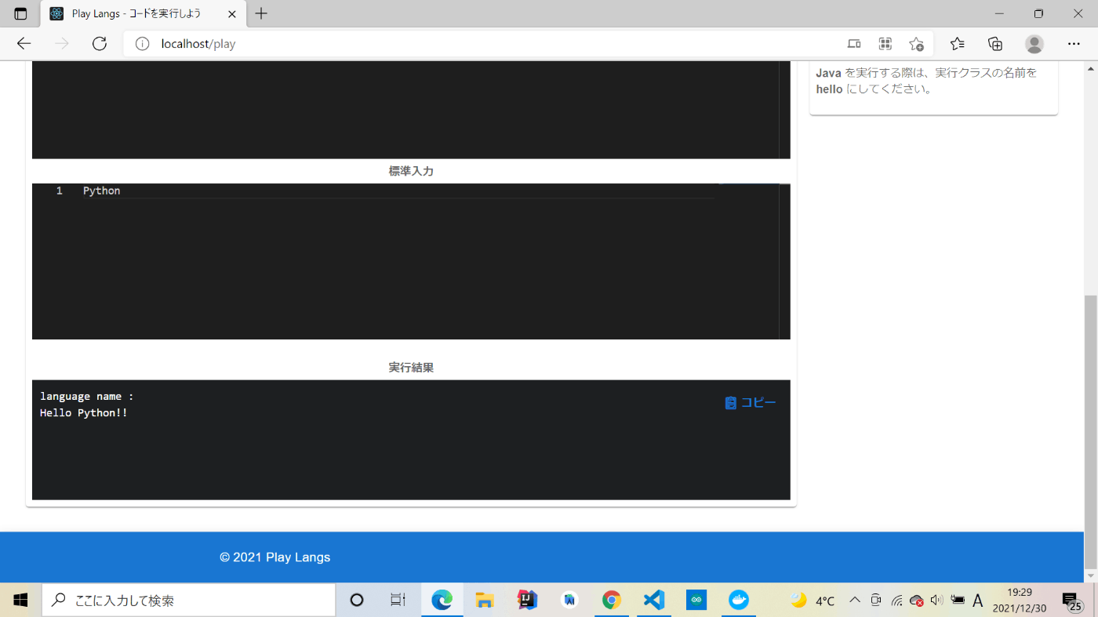The image size is (1098, 617).
Task: Click the 'Hello Python!!' output line
Action: (x=84, y=413)
